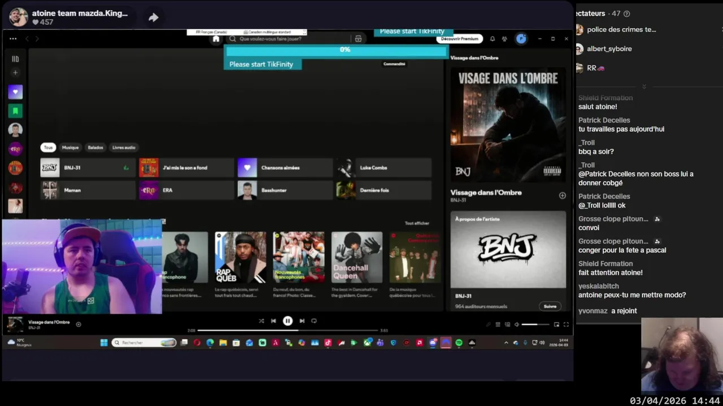Select the Tous filter chip
This screenshot has width=723, height=406.
pos(48,148)
